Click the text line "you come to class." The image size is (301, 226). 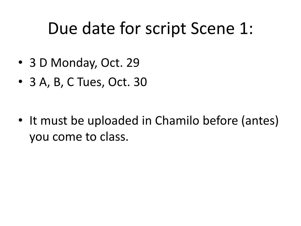79,137
